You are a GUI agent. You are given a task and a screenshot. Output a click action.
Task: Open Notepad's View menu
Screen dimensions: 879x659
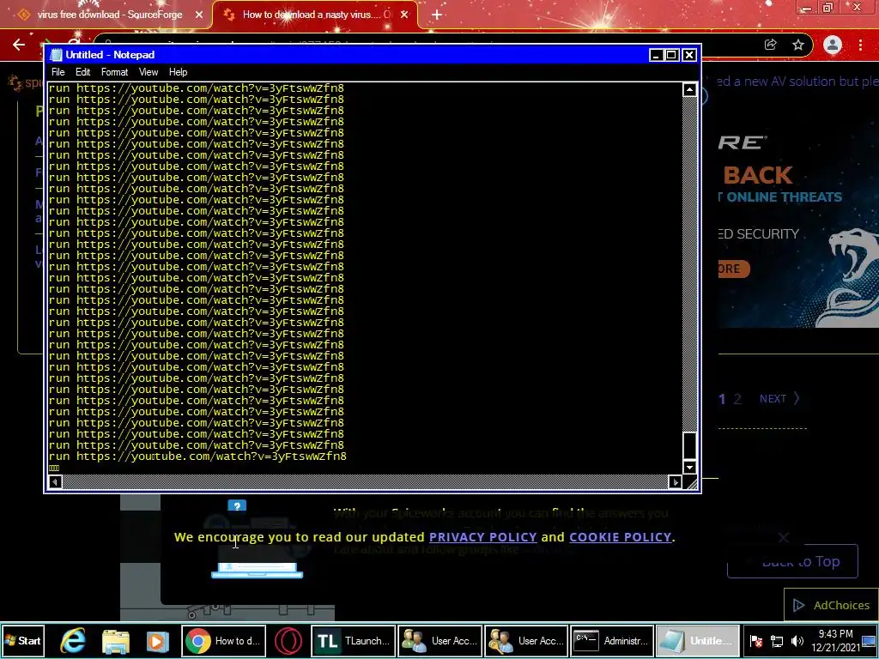[x=149, y=72]
